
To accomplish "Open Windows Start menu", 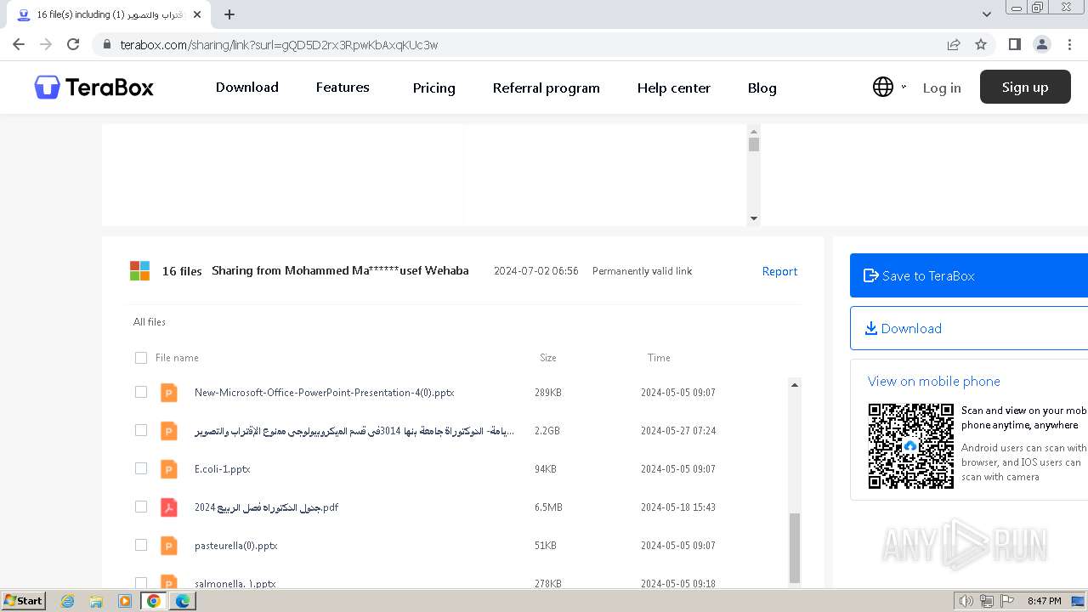I will coord(24,601).
